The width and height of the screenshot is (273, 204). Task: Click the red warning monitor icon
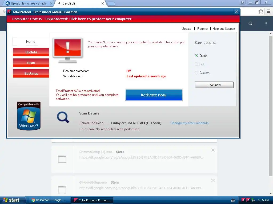point(67,50)
